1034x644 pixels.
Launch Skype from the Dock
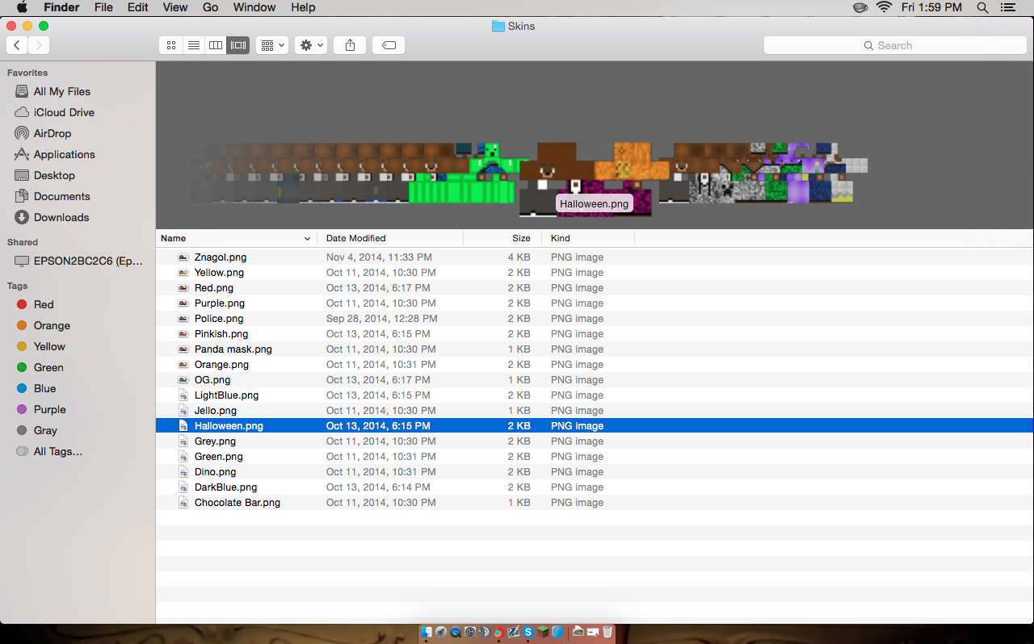(528, 632)
